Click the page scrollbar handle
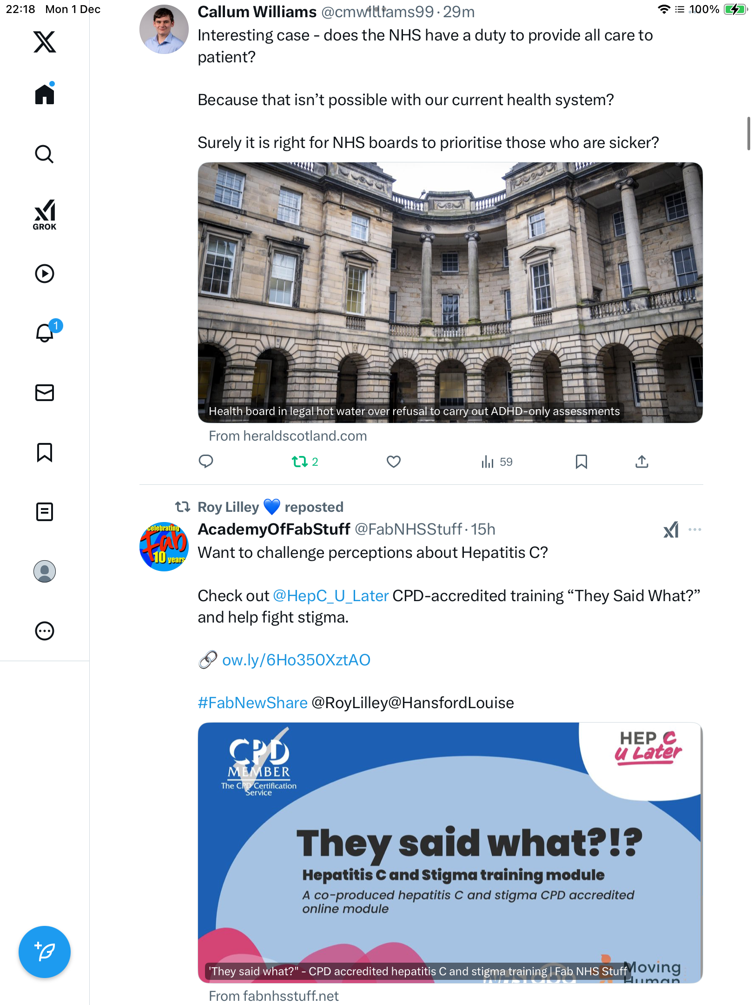The width and height of the screenshot is (753, 1005). point(748,134)
